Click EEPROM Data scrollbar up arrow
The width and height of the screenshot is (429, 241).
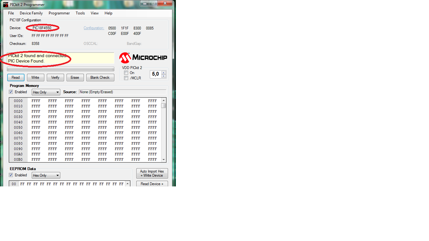tap(128, 184)
